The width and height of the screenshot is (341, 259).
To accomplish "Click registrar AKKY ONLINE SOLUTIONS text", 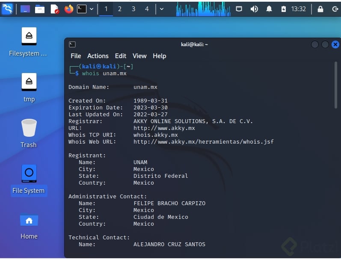I will tap(193, 121).
